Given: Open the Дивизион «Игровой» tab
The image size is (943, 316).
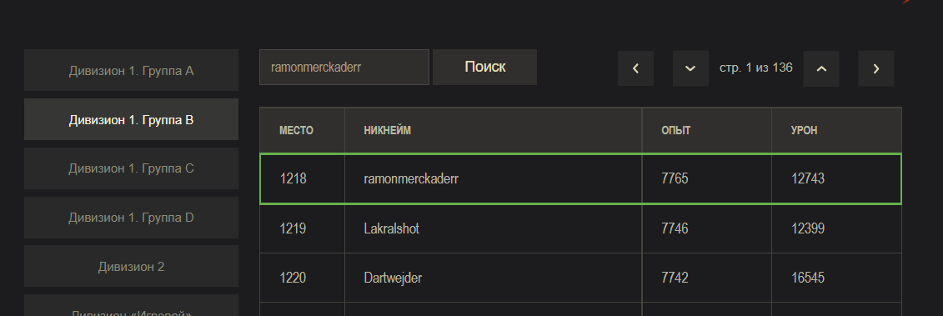Looking at the screenshot, I should coord(131,306).
